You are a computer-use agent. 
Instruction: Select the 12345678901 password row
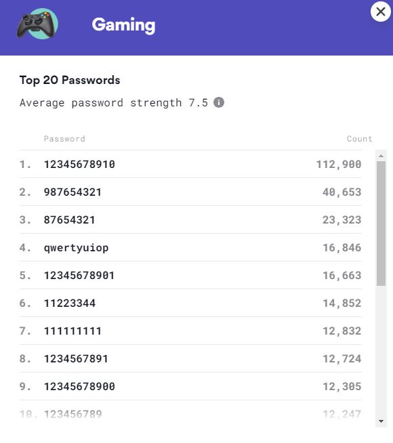coord(190,275)
